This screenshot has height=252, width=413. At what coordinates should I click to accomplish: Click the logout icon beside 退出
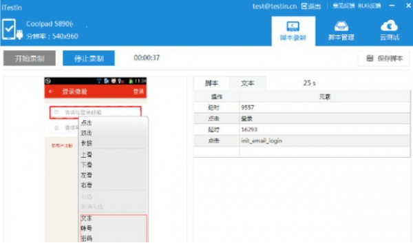(304, 6)
